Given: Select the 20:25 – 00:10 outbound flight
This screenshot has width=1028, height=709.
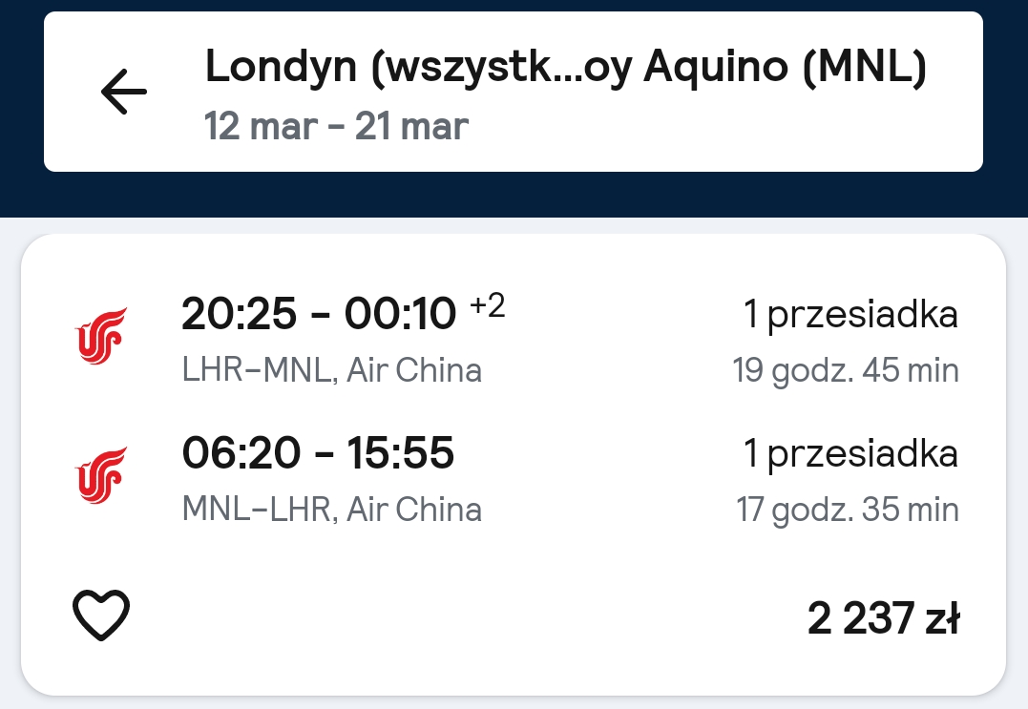Looking at the screenshot, I should [x=514, y=341].
